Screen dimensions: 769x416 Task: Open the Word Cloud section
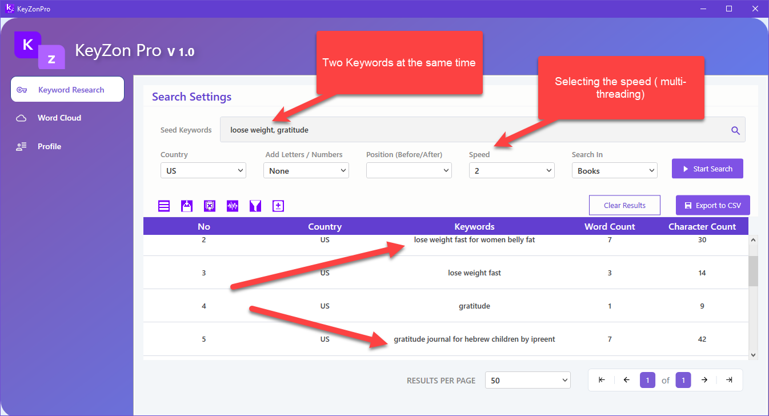[x=59, y=118]
